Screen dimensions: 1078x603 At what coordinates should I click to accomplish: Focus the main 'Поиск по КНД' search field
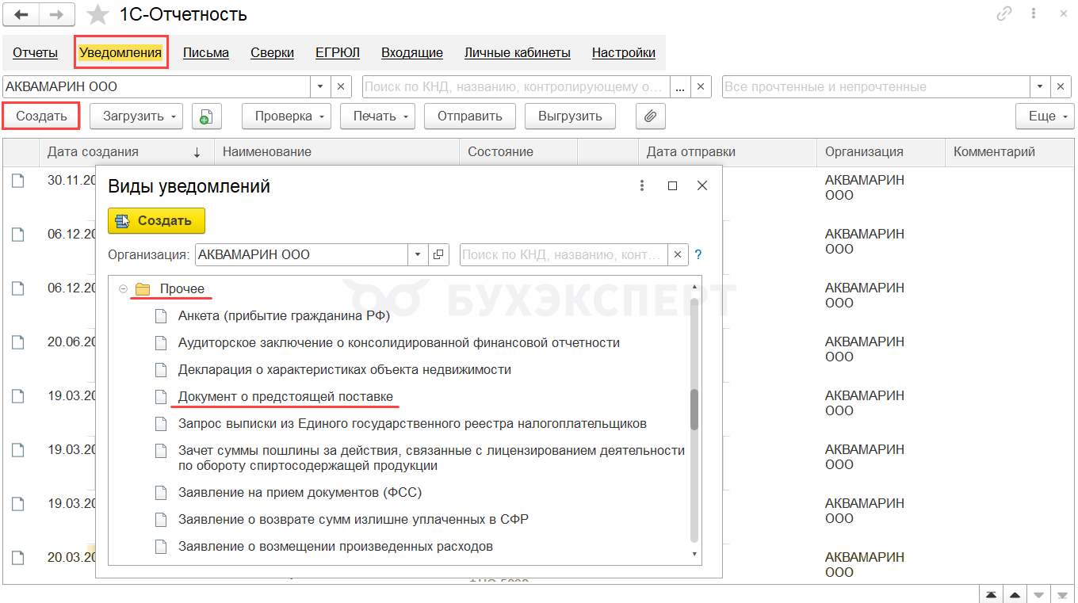(516, 87)
